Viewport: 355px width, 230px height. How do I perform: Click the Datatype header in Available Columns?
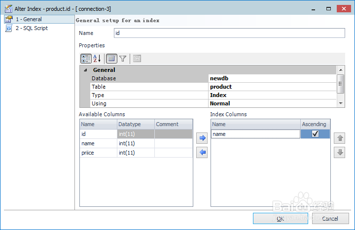click(136, 124)
